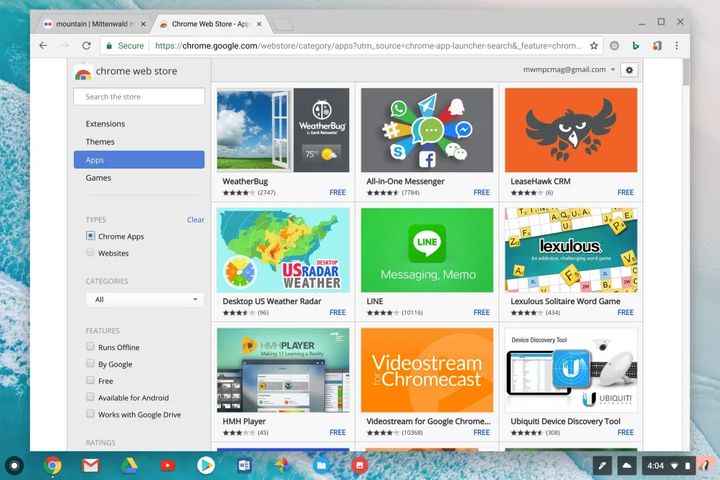This screenshot has width=720, height=480.
Task: Close the mountain | Mittenwald tab
Action: (x=143, y=24)
